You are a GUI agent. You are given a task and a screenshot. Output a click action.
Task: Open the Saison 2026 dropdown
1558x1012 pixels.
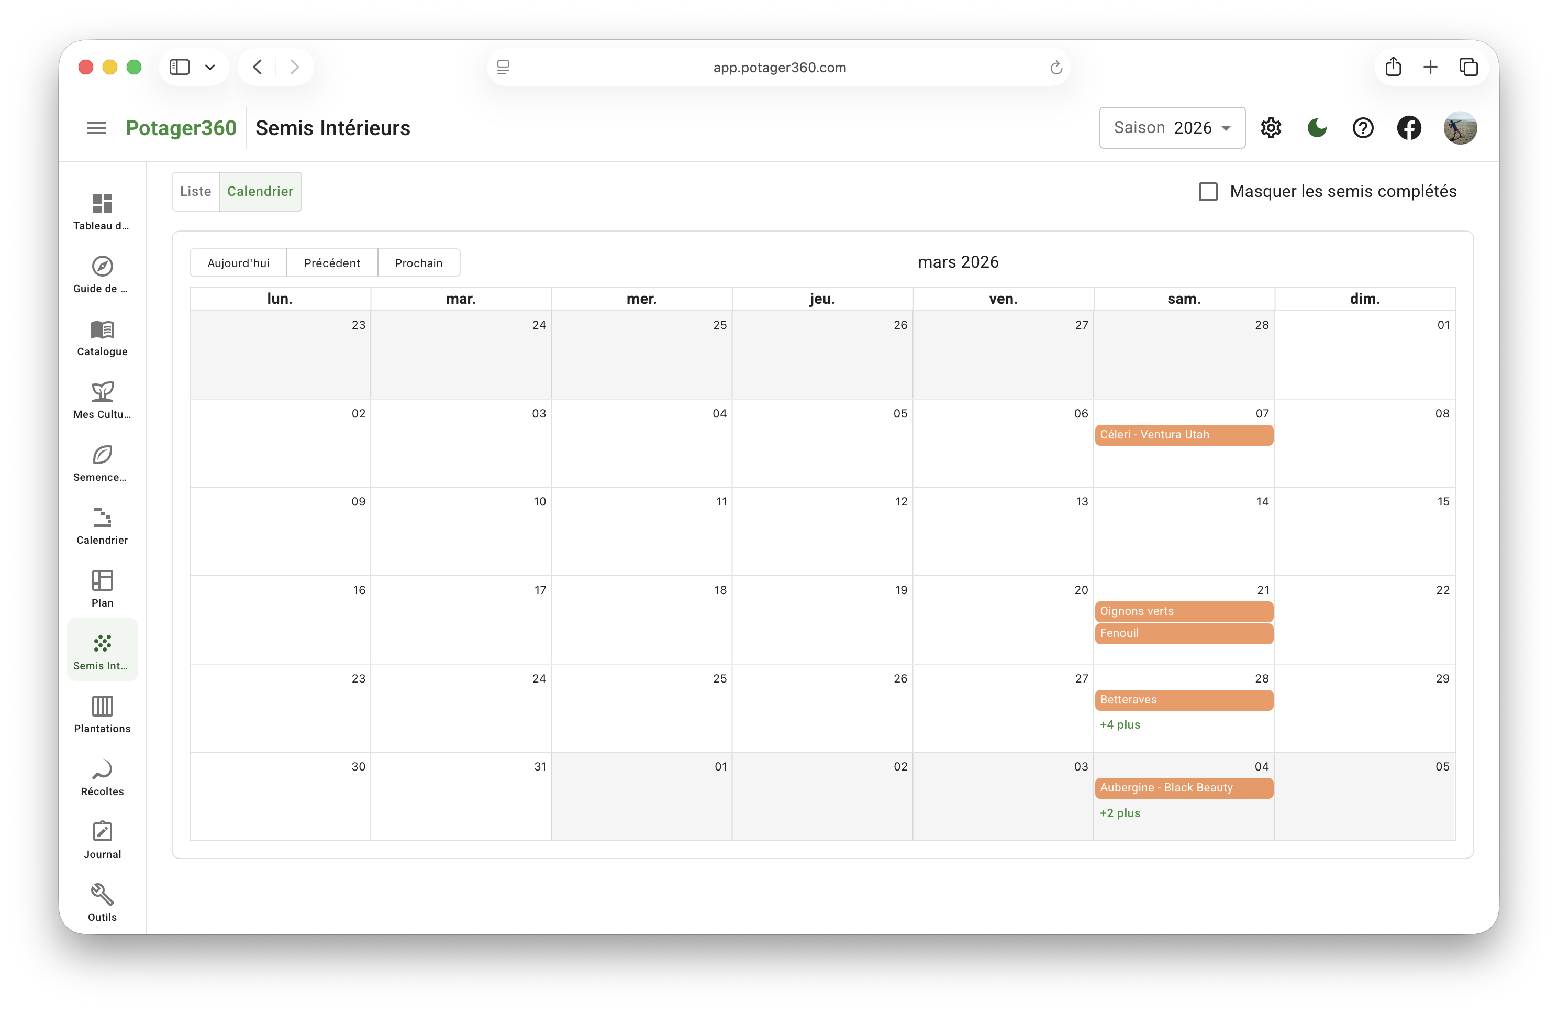coord(1172,128)
